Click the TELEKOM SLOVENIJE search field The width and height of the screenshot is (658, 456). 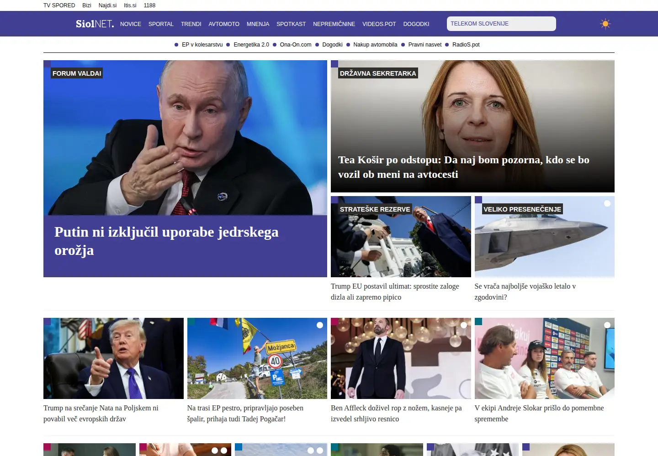click(x=501, y=24)
